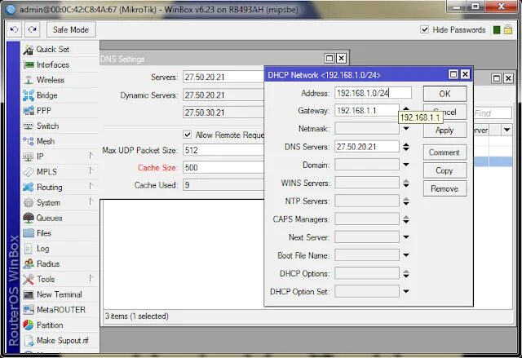Screen dimensions: 522x358
Task: Click the Find search box
Action: (493, 113)
